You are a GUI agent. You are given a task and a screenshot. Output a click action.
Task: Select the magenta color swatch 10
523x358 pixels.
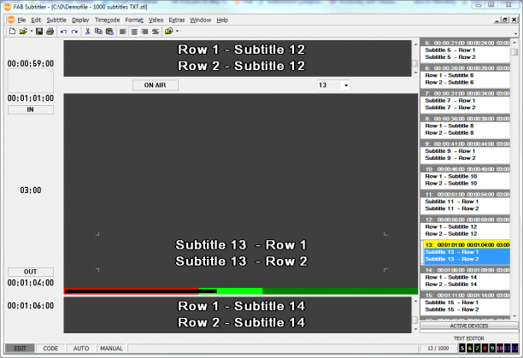pos(500,349)
